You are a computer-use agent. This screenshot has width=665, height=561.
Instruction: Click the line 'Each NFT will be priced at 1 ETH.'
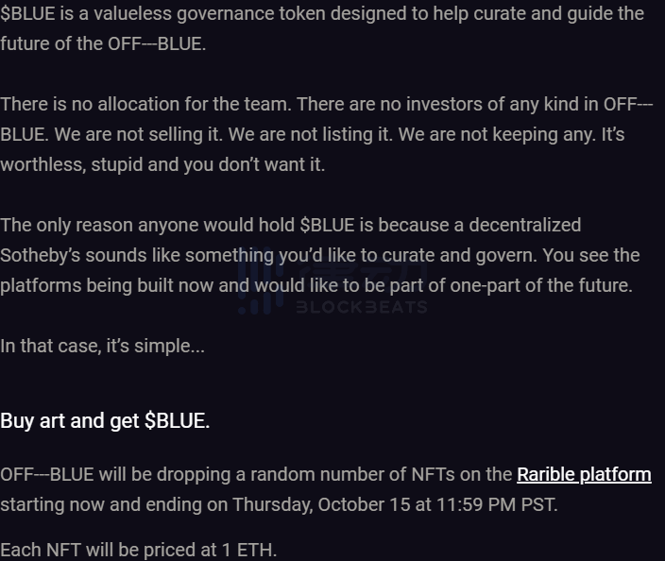(x=138, y=550)
